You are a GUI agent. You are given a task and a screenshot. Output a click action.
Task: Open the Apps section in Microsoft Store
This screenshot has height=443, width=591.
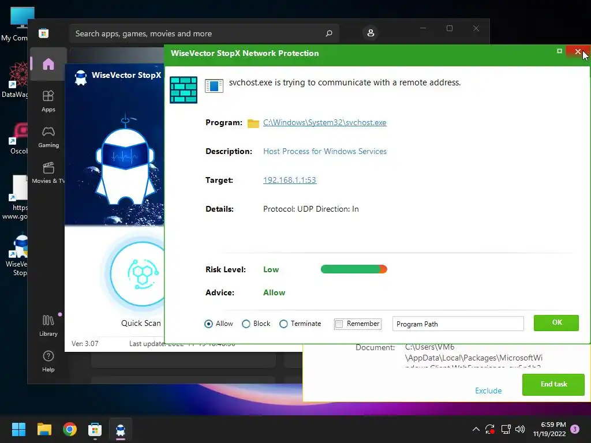[x=48, y=102]
